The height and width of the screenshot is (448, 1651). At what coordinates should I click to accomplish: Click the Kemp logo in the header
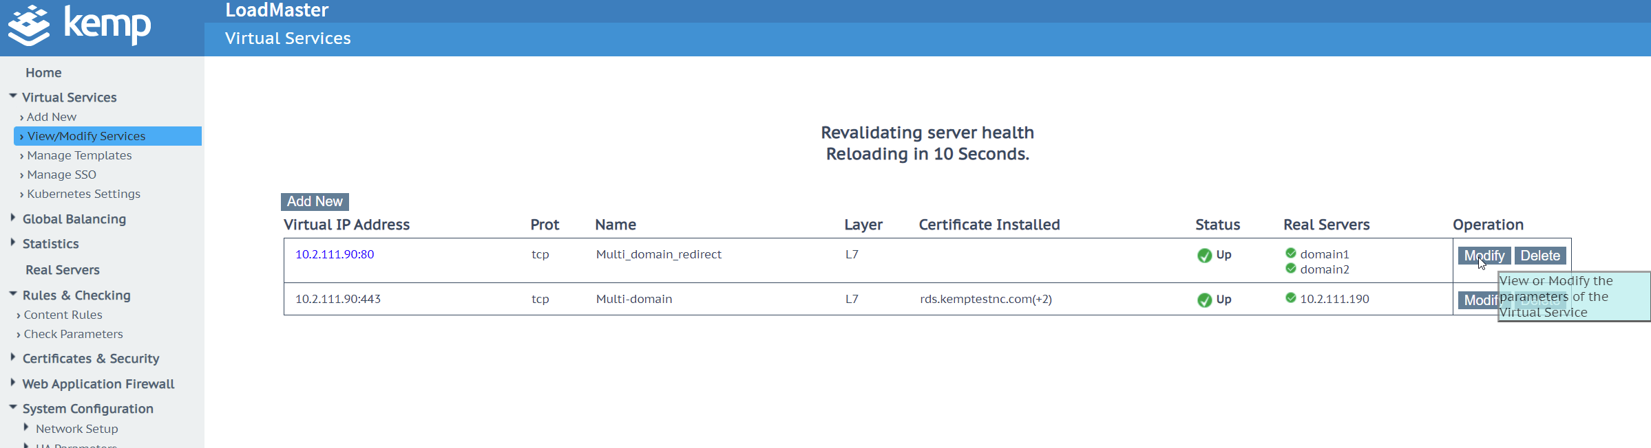click(79, 25)
